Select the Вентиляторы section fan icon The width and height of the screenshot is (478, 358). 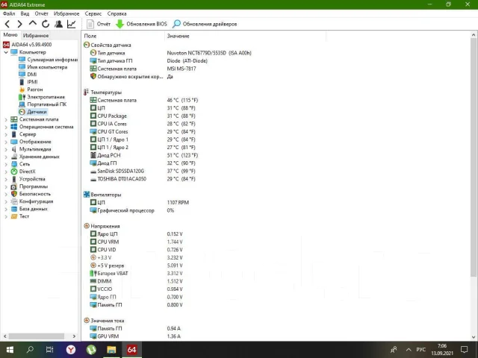pos(87,195)
